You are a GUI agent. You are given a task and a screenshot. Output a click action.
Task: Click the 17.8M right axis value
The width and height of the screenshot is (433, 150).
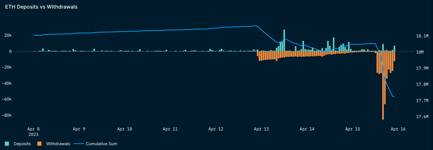click(422, 84)
